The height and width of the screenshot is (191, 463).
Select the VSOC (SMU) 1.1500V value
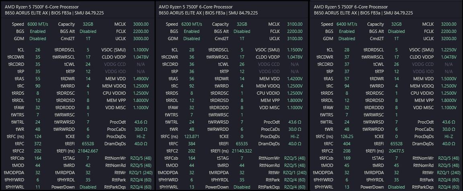(x=295, y=50)
